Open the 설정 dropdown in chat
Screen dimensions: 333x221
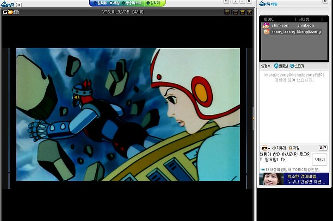click(x=265, y=66)
